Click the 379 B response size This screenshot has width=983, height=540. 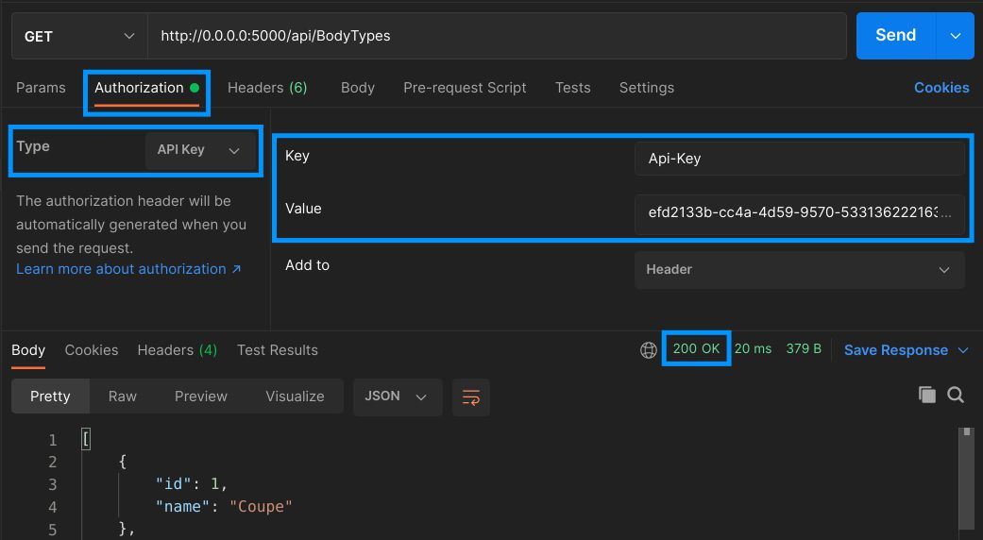(x=804, y=349)
